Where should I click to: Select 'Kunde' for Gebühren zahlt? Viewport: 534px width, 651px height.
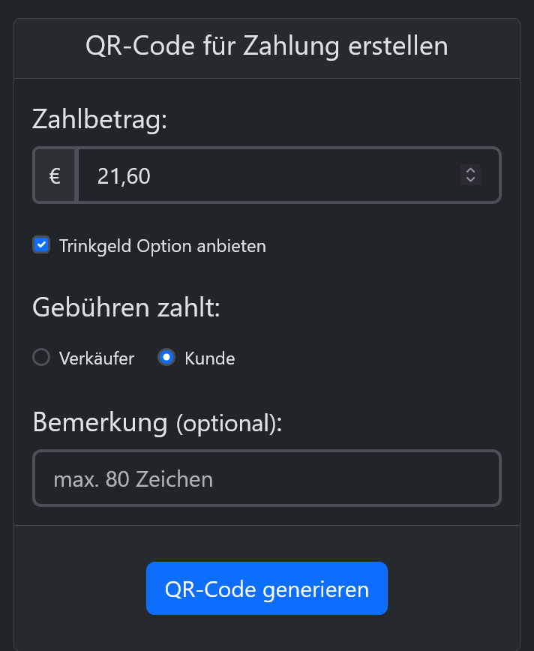click(166, 358)
